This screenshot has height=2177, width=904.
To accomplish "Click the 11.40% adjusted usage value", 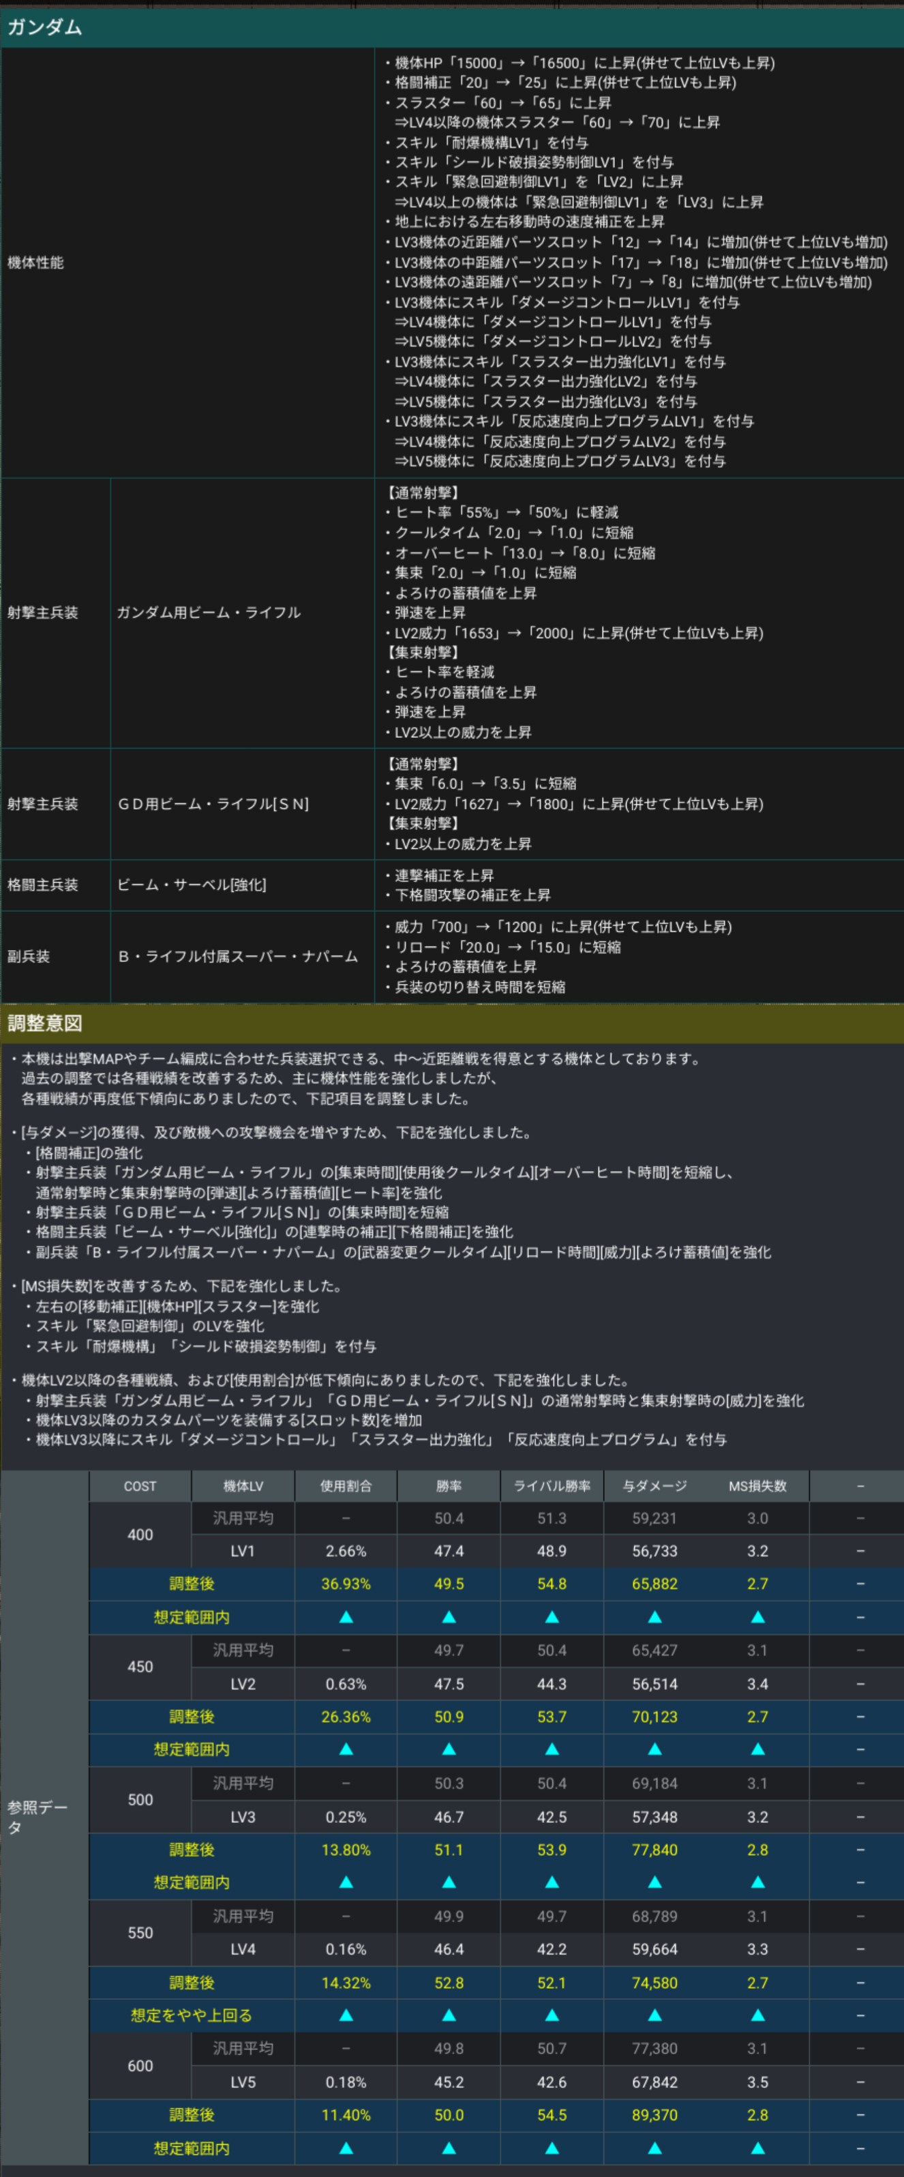I will point(346,2116).
